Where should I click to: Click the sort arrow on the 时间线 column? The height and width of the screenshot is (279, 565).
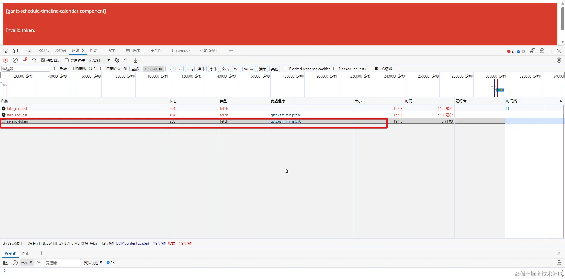(561, 101)
